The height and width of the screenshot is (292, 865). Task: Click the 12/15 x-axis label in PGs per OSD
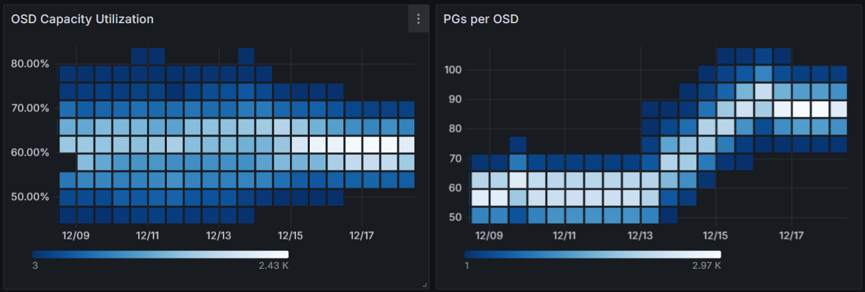click(x=715, y=235)
